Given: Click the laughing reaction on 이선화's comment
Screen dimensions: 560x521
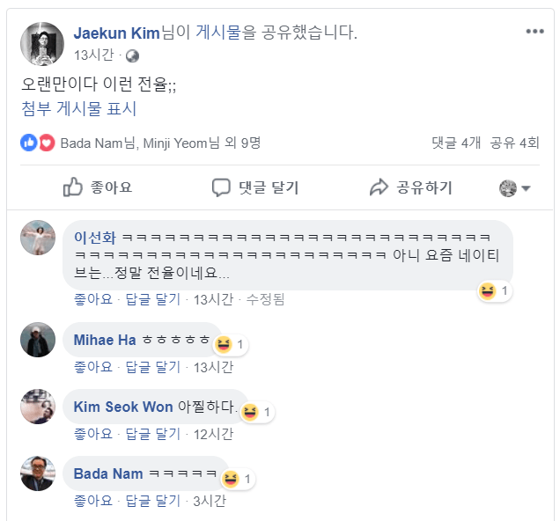Looking at the screenshot, I should pos(488,290).
